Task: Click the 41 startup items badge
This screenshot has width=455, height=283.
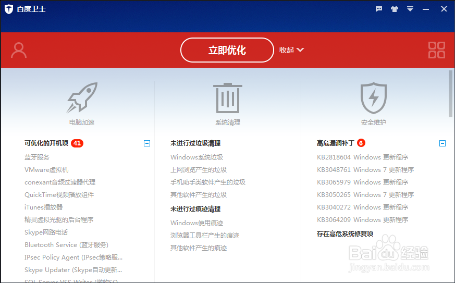Action: [77, 143]
